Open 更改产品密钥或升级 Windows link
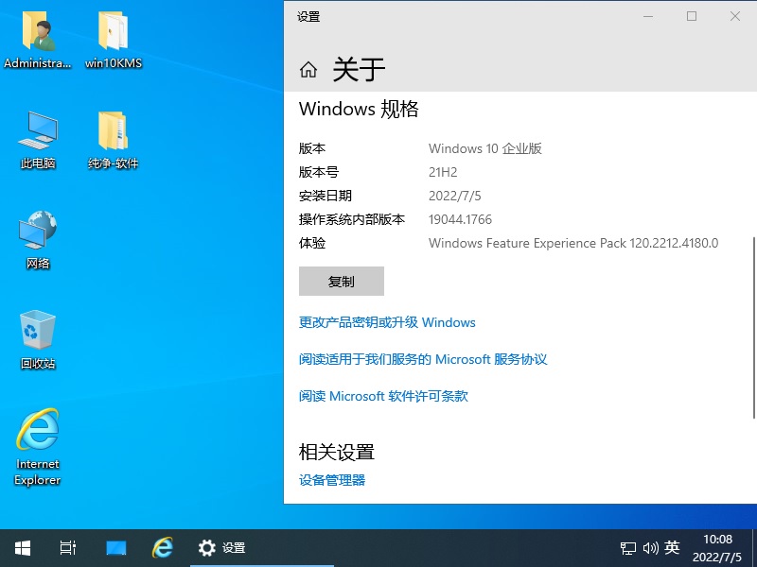This screenshot has width=757, height=567. coord(387,322)
